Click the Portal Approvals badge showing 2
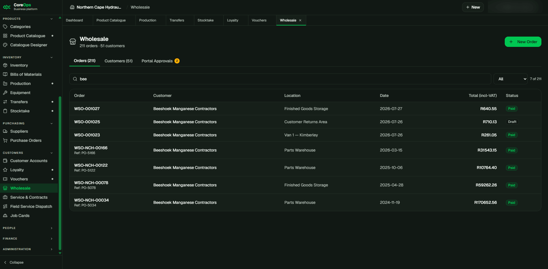This screenshot has width=548, height=269. 177,61
